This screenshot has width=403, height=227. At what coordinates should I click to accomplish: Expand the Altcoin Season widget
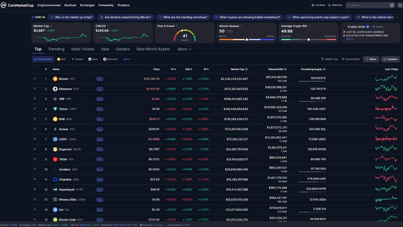click(241, 26)
